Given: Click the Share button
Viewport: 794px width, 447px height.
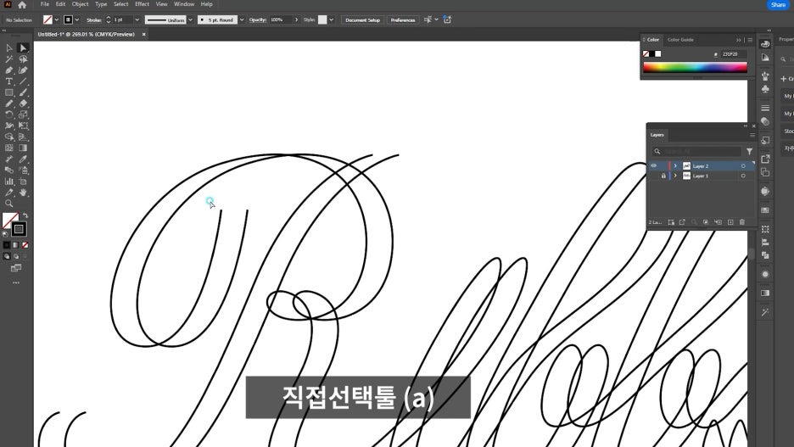Looking at the screenshot, I should point(778,4).
